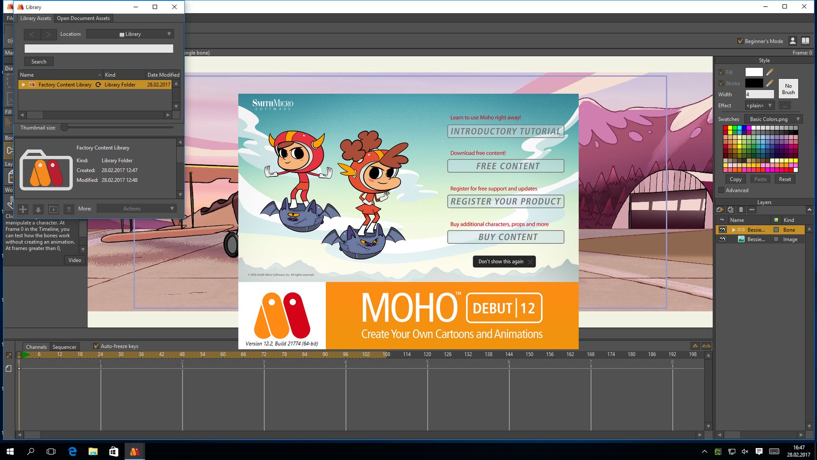Toggle the Stroke checkbox in Style panel

point(722,83)
